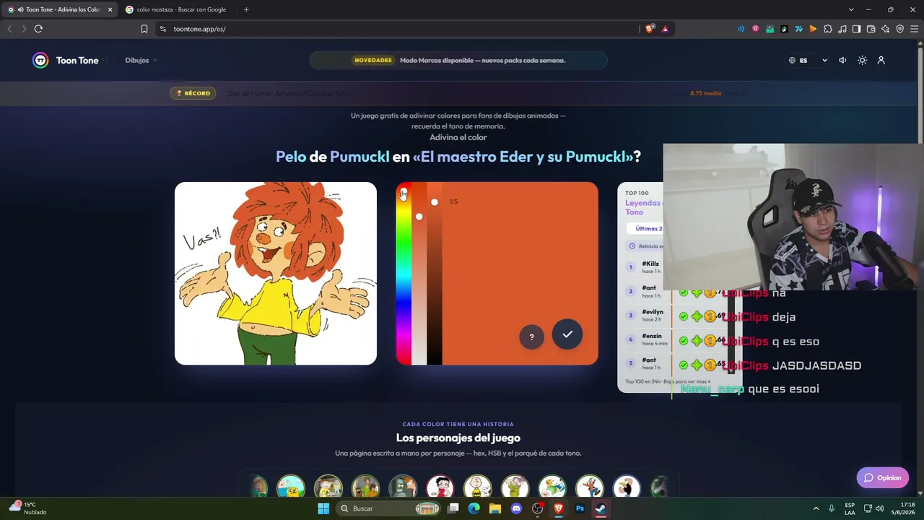Open the ES language selector
The width and height of the screenshot is (924, 520).
808,61
